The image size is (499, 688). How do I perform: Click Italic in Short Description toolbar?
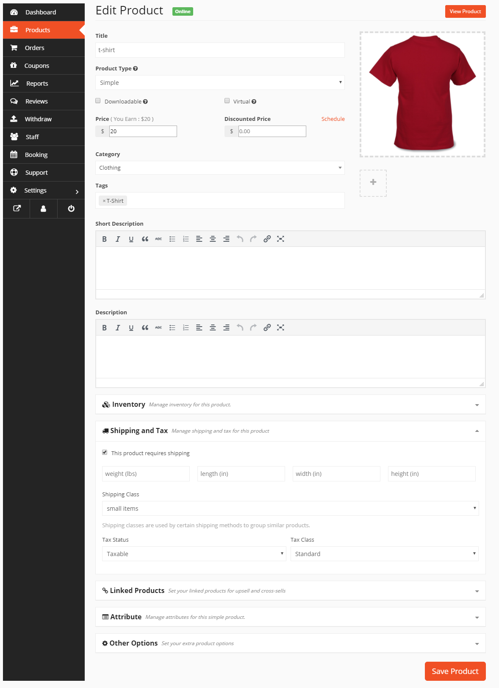118,239
